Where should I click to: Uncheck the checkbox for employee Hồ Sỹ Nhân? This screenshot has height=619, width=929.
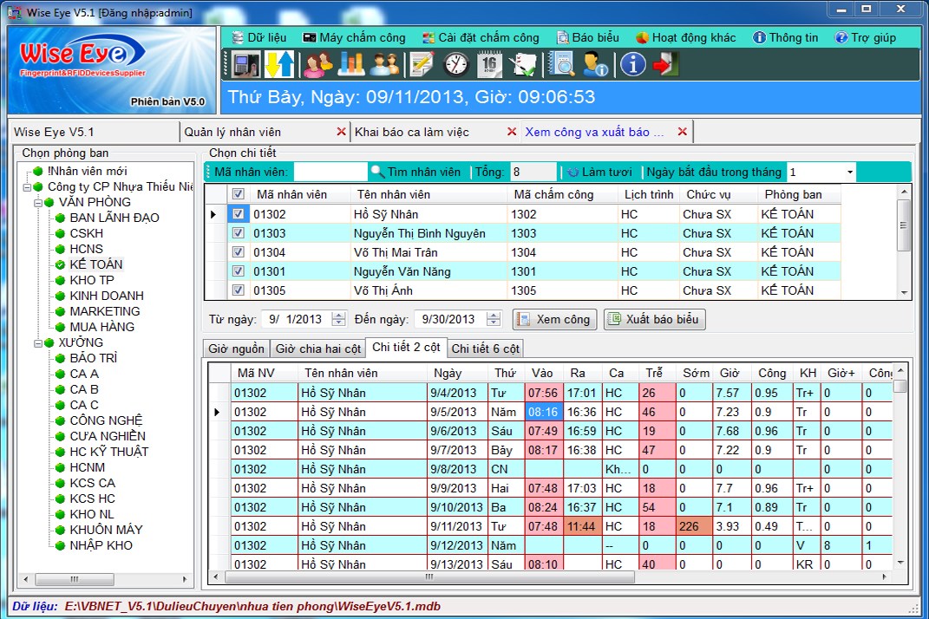[x=239, y=214]
